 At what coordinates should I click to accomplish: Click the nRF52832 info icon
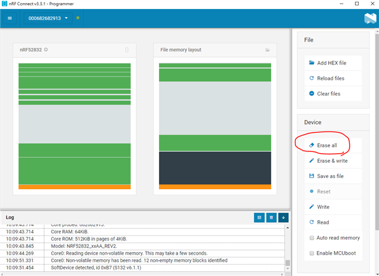click(46, 50)
